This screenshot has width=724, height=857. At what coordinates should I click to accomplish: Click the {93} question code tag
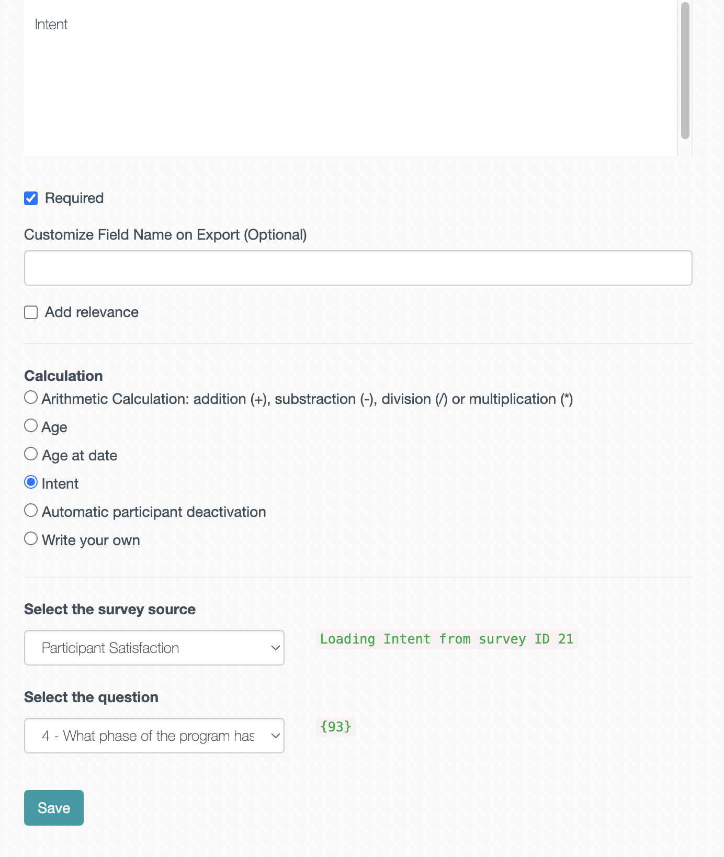[x=335, y=727]
